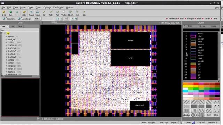223x125 pixels.
Task: Expand the OR2X1 cell node
Action: pos(7,63)
